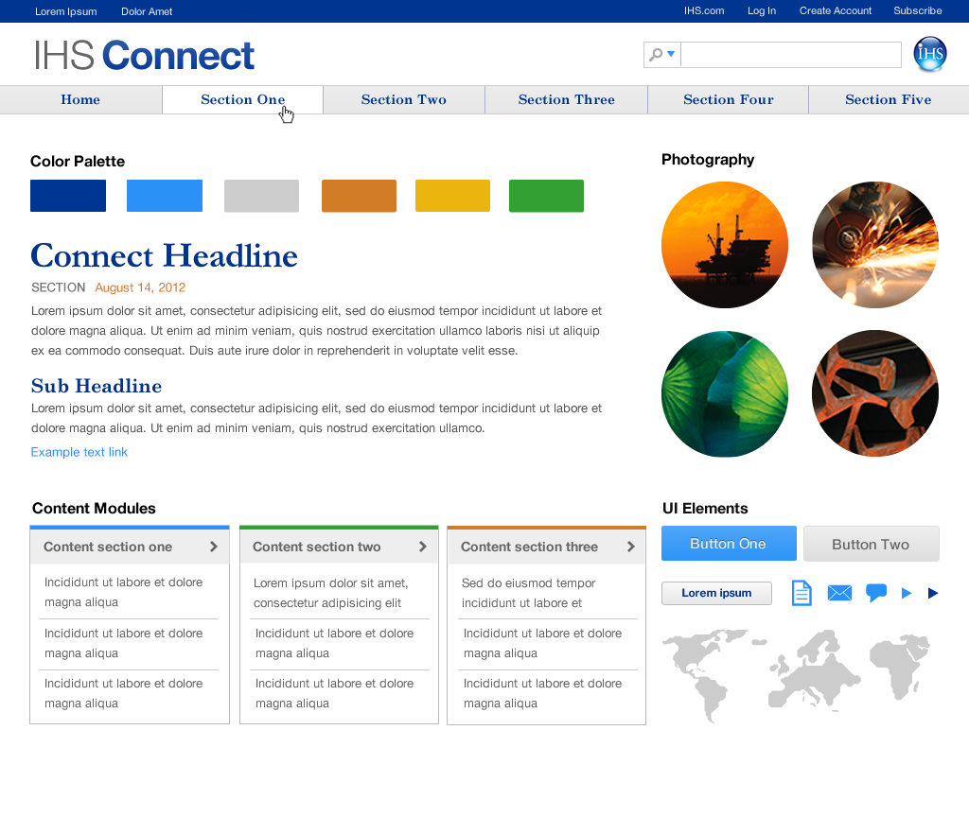Click the dark blue play arrow

tap(933, 593)
